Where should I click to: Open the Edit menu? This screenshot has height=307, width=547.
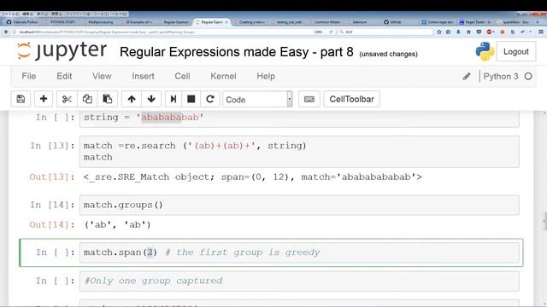pos(64,76)
